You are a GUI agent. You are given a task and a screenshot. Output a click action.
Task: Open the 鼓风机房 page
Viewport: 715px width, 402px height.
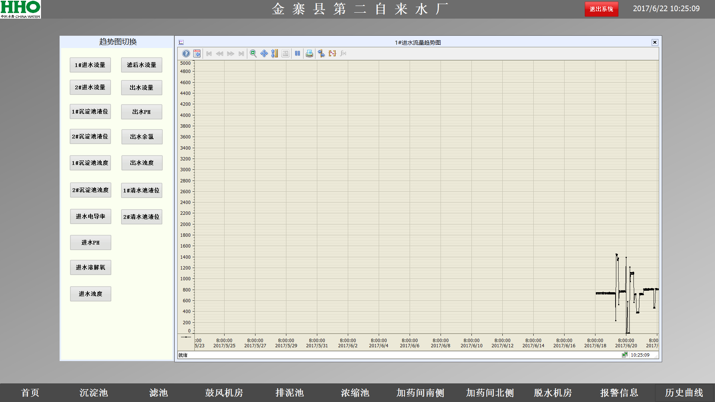[224, 393]
